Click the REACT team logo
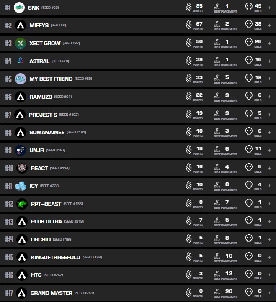The image size is (276, 302). 22,168
